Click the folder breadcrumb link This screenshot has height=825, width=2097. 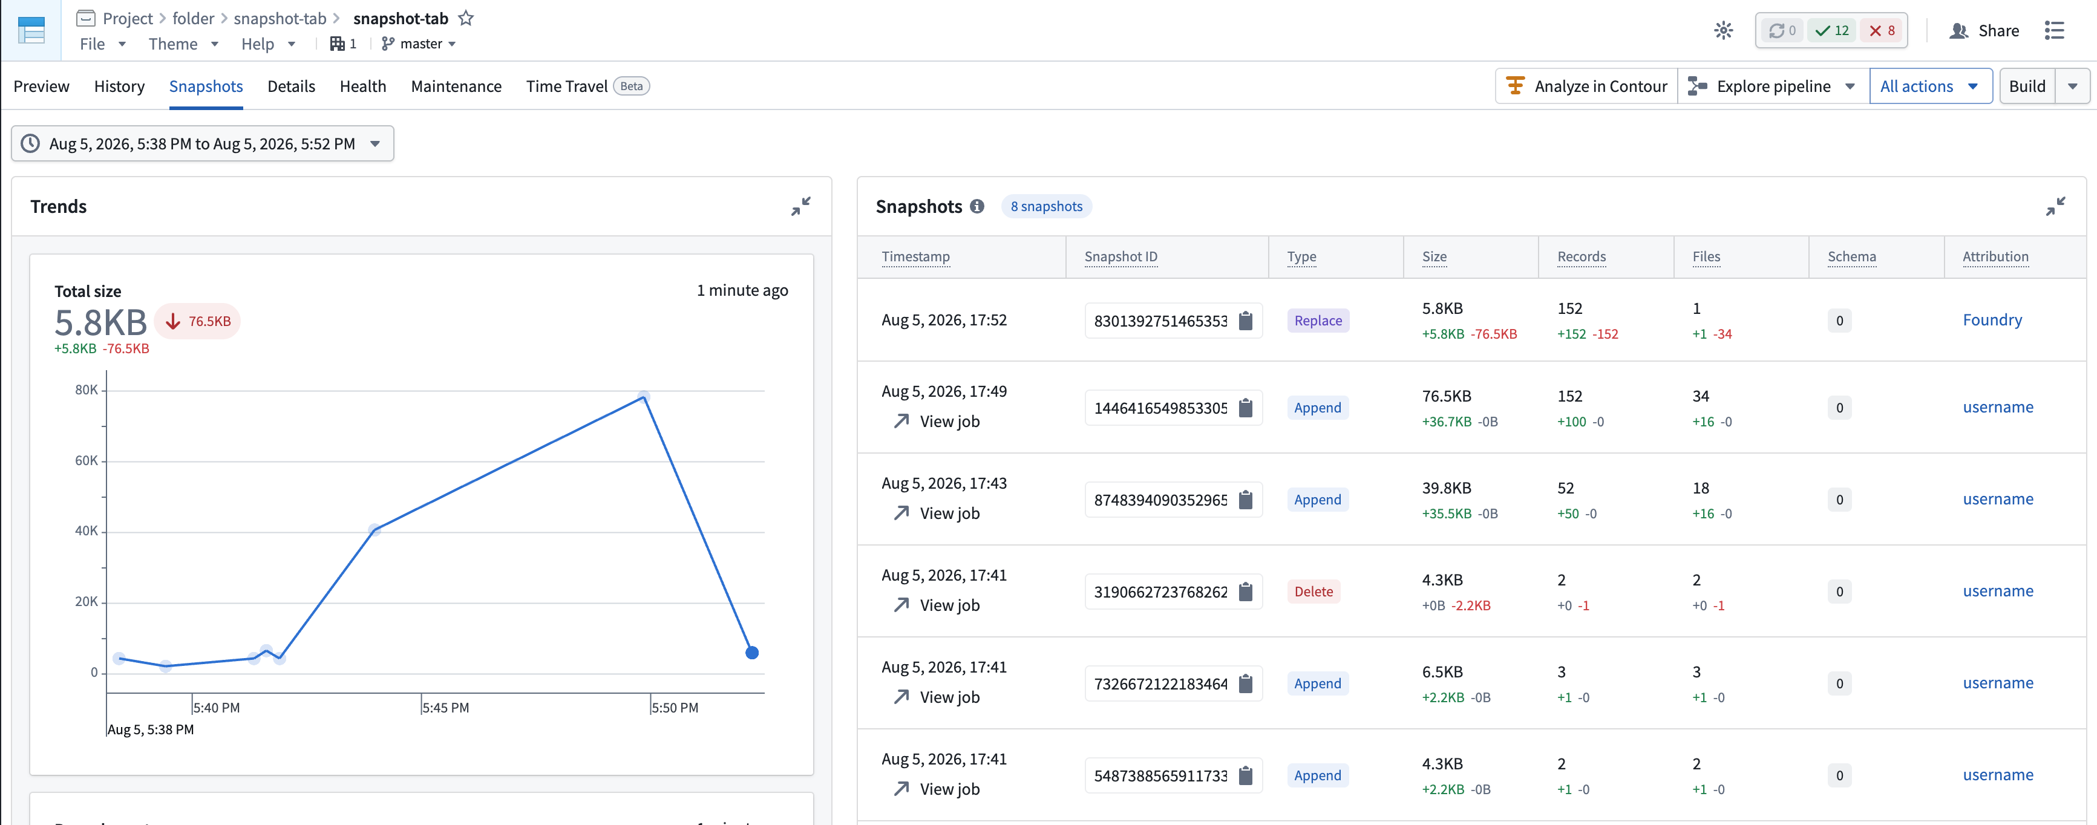pyautogui.click(x=193, y=18)
